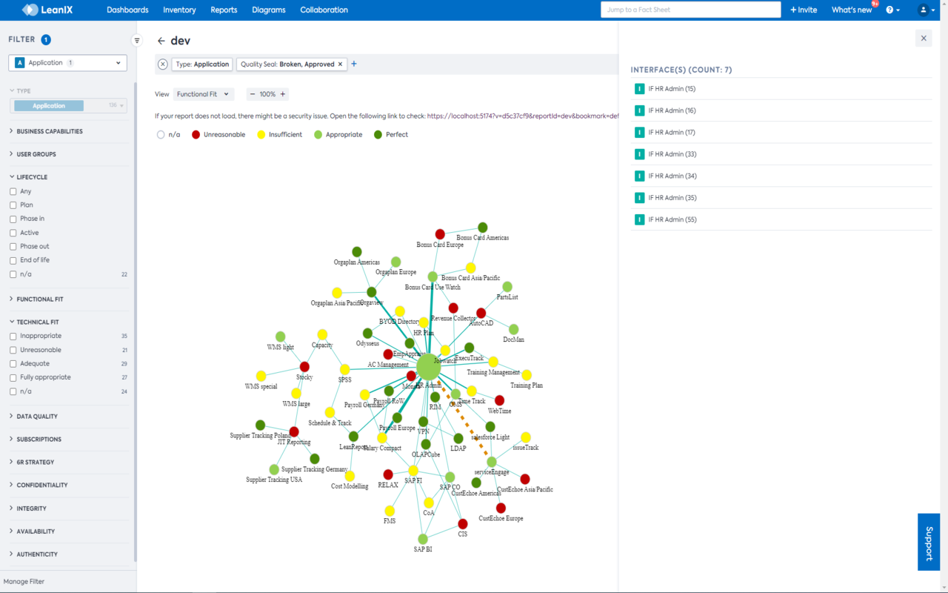
Task: Open What's new notifications
Action: click(852, 10)
